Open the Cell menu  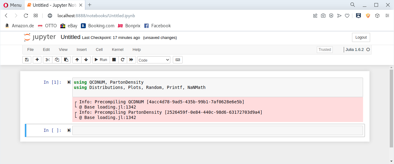tap(99, 50)
